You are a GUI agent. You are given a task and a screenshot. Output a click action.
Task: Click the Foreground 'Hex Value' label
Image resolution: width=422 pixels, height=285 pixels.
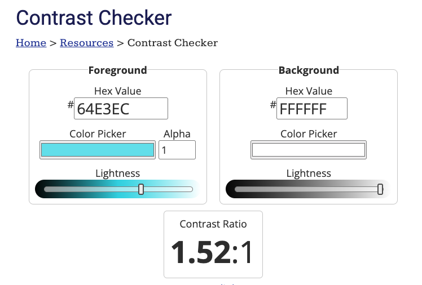117,91
